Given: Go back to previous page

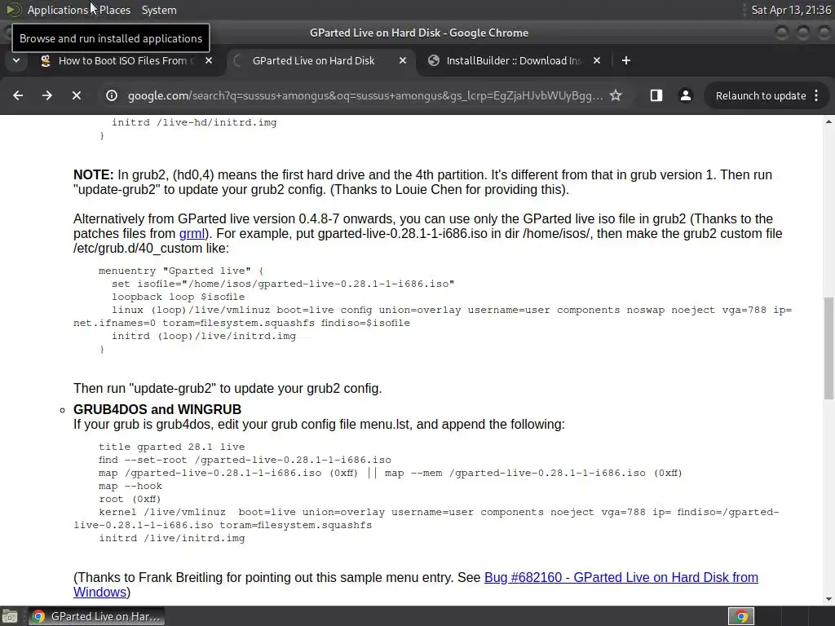Looking at the screenshot, I should coord(18,95).
